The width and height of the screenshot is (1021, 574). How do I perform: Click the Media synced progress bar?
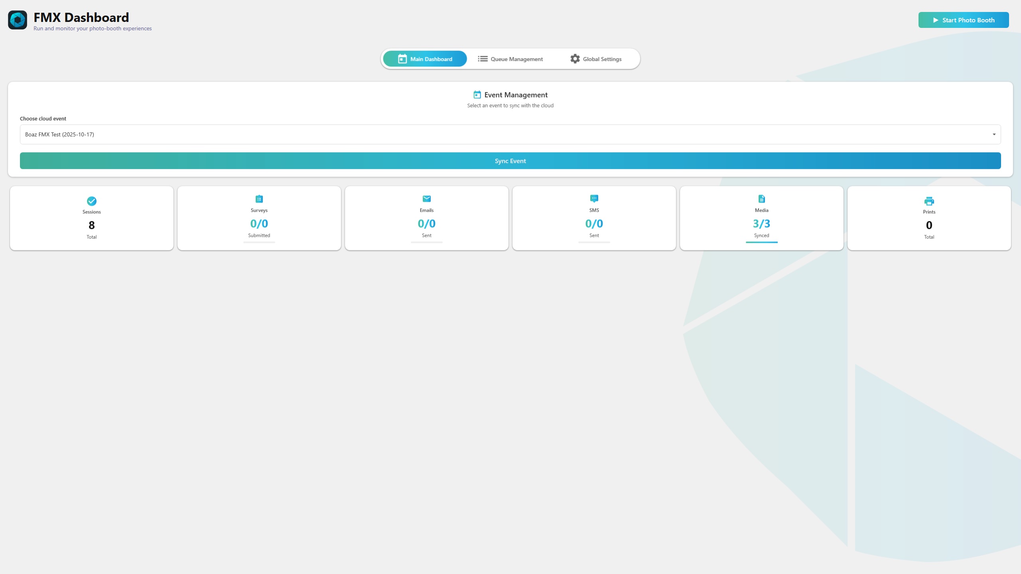tap(761, 242)
